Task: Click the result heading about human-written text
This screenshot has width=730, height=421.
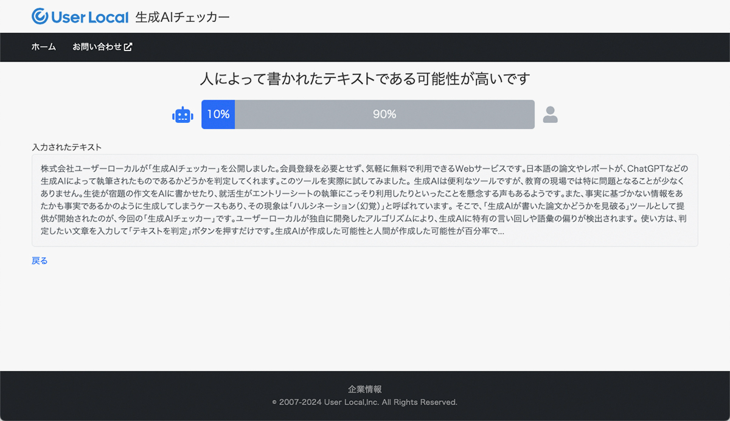Action: 365,79
